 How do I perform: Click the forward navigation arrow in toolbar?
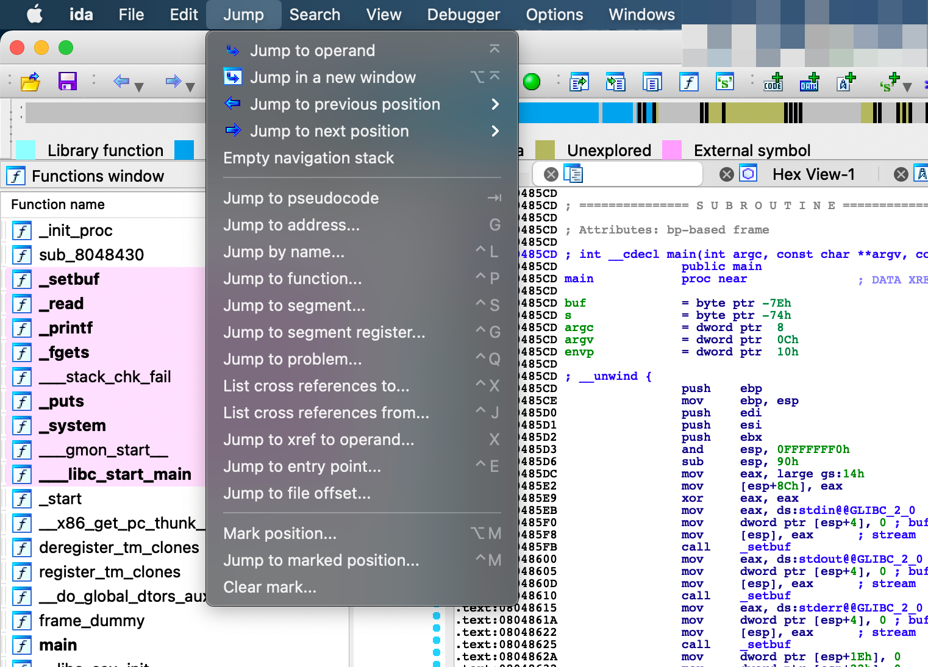tap(174, 80)
